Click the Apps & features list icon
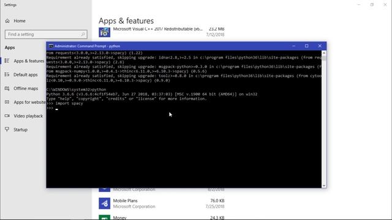The height and width of the screenshot is (220, 392). (7, 61)
